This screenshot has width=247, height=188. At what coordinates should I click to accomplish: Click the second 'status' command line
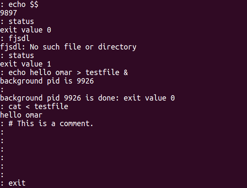click(x=17, y=55)
